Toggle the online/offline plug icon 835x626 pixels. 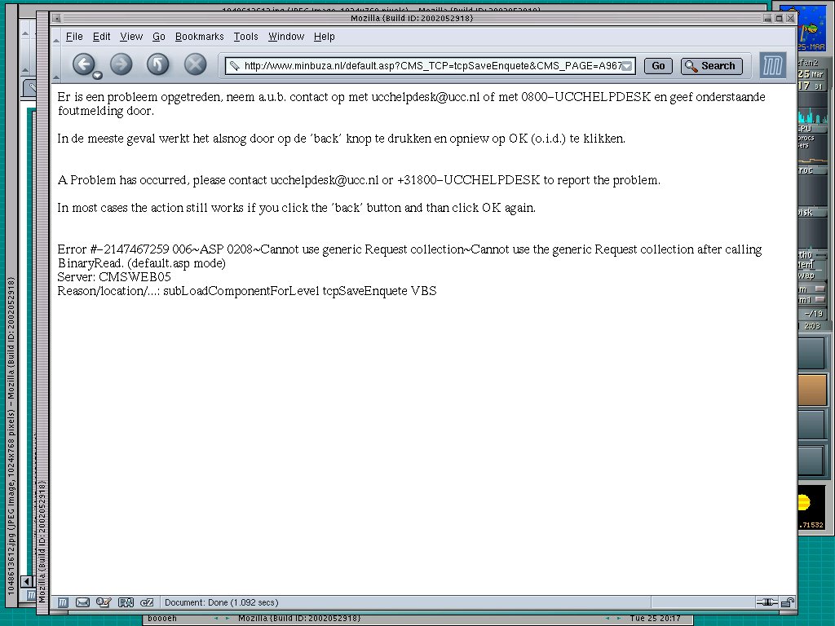767,602
